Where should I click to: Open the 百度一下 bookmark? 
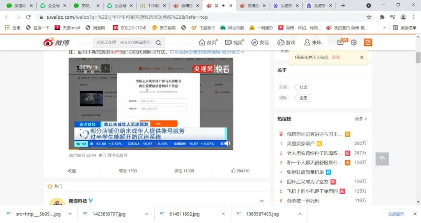(37, 28)
